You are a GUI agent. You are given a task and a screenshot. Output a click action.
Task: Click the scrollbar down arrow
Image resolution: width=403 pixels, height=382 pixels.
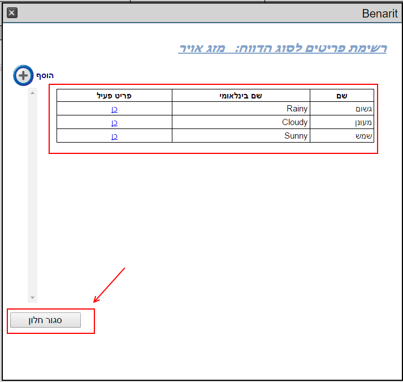[32, 298]
